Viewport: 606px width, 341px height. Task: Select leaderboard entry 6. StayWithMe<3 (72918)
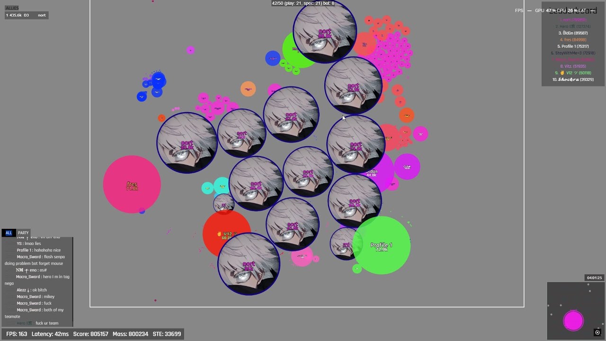(573, 53)
